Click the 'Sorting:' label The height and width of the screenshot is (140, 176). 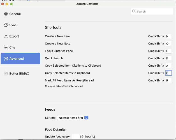coord(50,118)
